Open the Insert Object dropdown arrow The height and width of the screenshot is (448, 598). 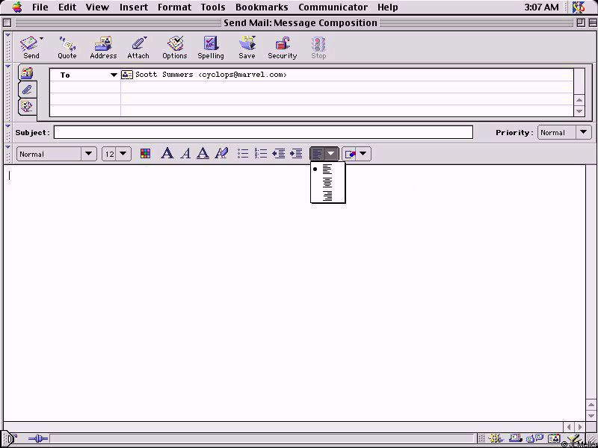(x=363, y=154)
